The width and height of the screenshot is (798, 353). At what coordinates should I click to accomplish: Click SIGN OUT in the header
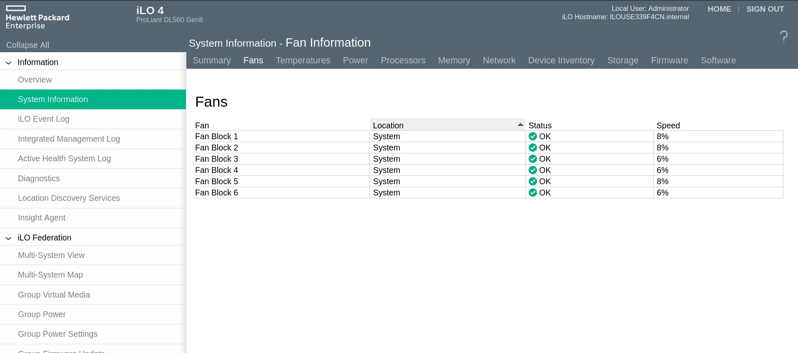[x=765, y=9]
